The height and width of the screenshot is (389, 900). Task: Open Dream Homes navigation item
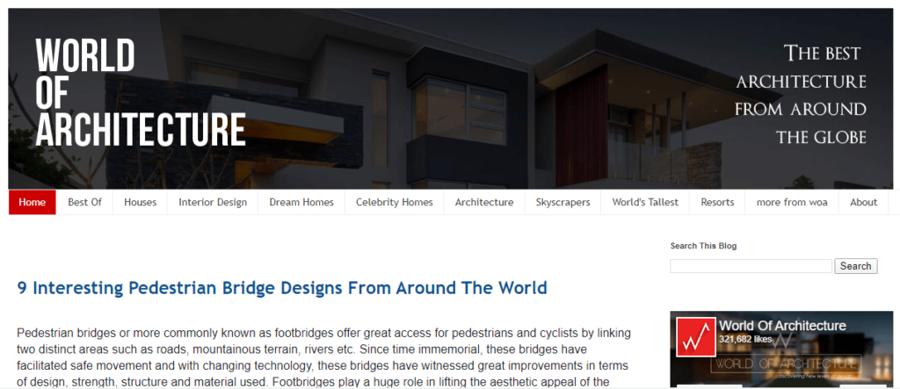coord(301,202)
